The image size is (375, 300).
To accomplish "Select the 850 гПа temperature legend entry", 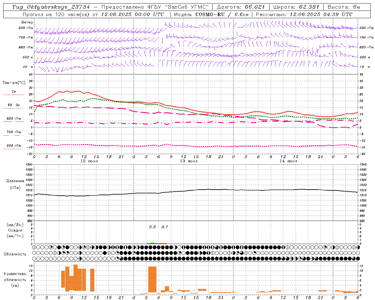I will coord(14,119).
